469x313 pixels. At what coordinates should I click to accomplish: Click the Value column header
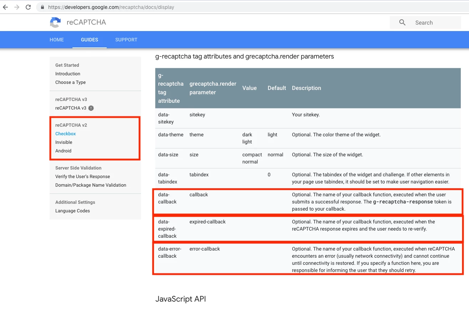tap(249, 88)
